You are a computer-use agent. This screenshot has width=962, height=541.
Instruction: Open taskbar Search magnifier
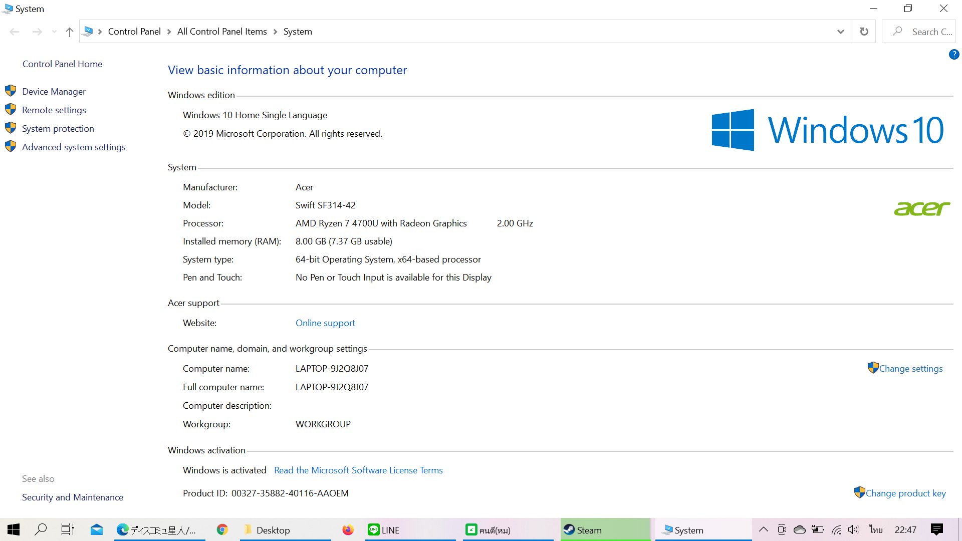coord(41,529)
